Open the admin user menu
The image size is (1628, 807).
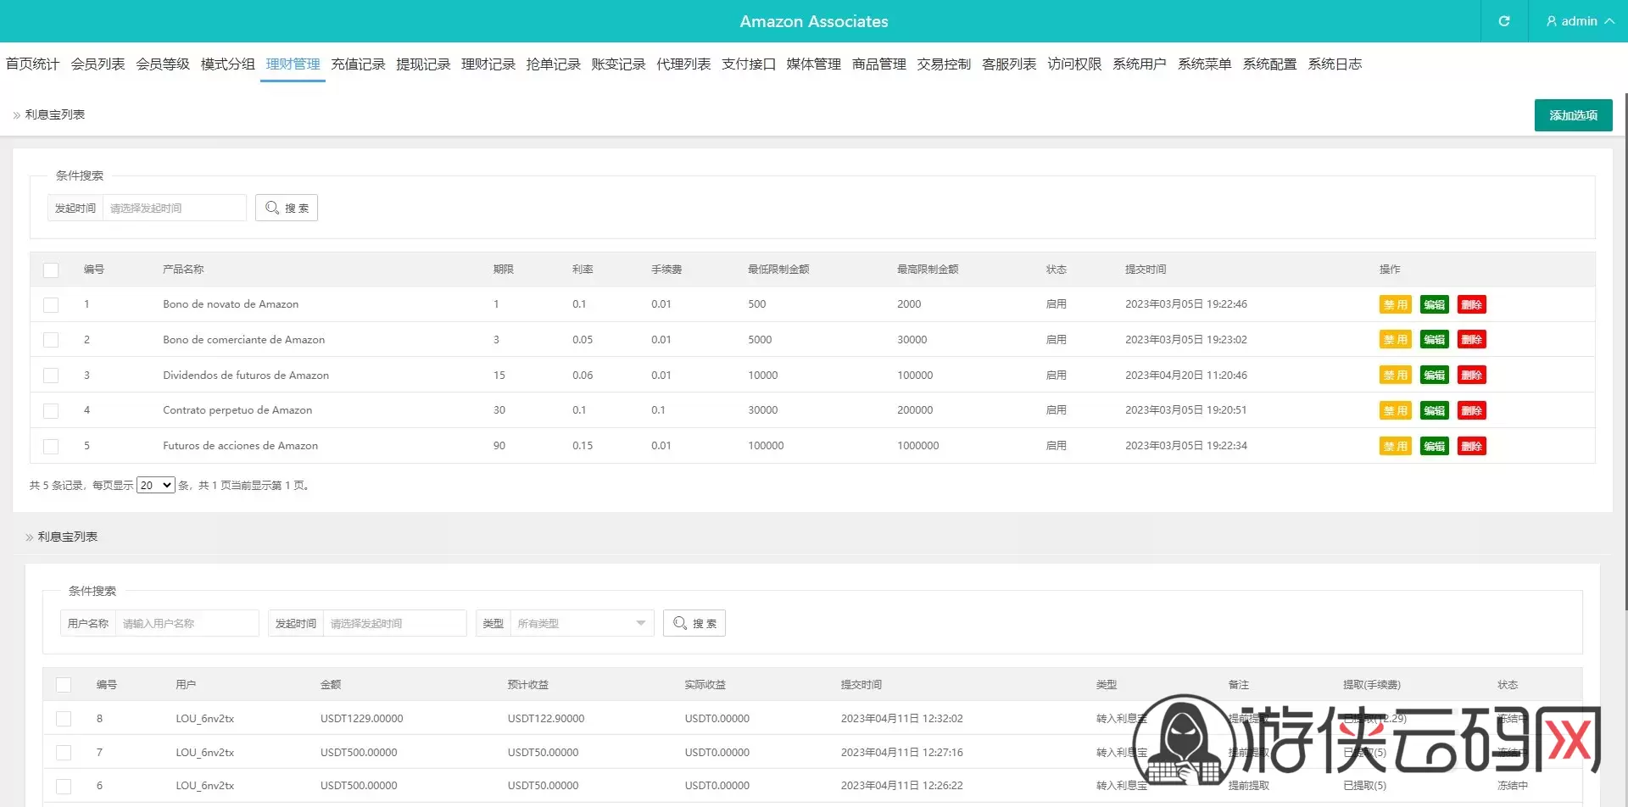tap(1579, 21)
